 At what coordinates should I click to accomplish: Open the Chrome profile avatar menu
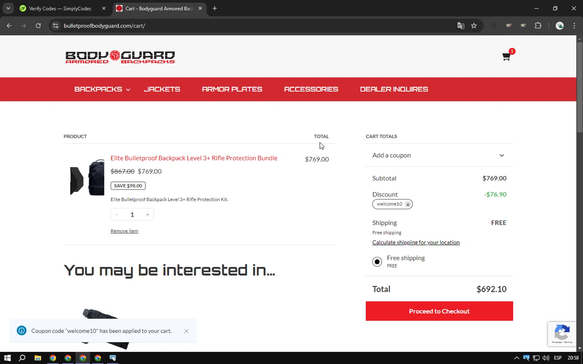(560, 26)
